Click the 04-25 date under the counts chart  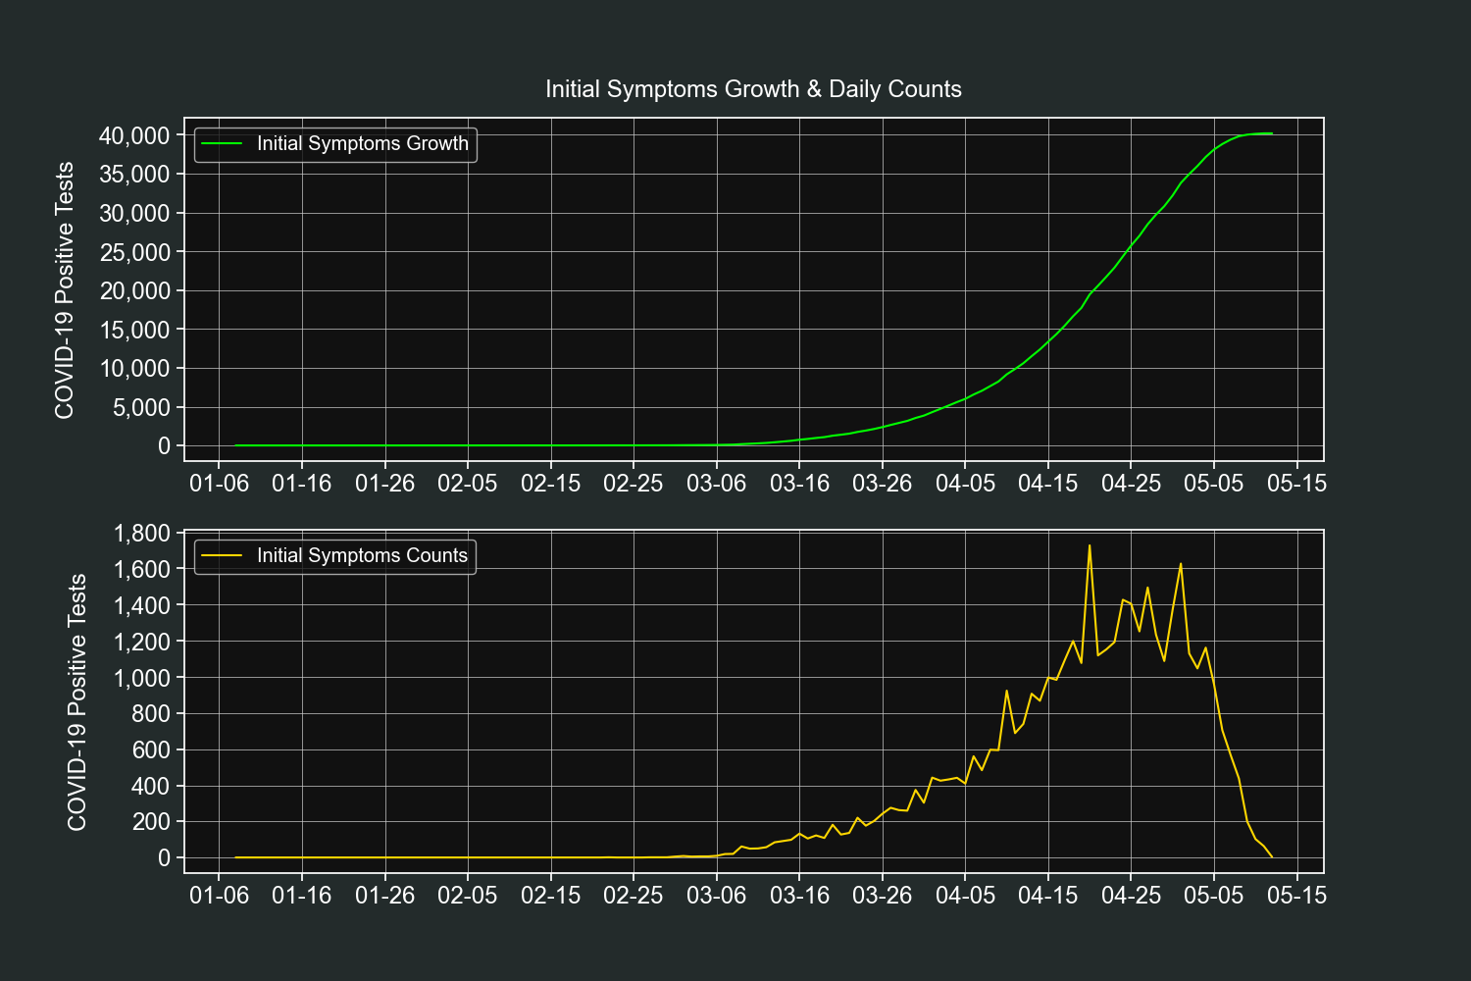tap(1132, 896)
